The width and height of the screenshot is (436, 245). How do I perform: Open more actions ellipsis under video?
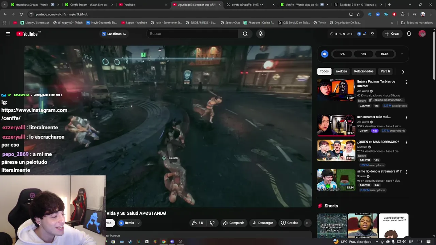click(x=308, y=223)
